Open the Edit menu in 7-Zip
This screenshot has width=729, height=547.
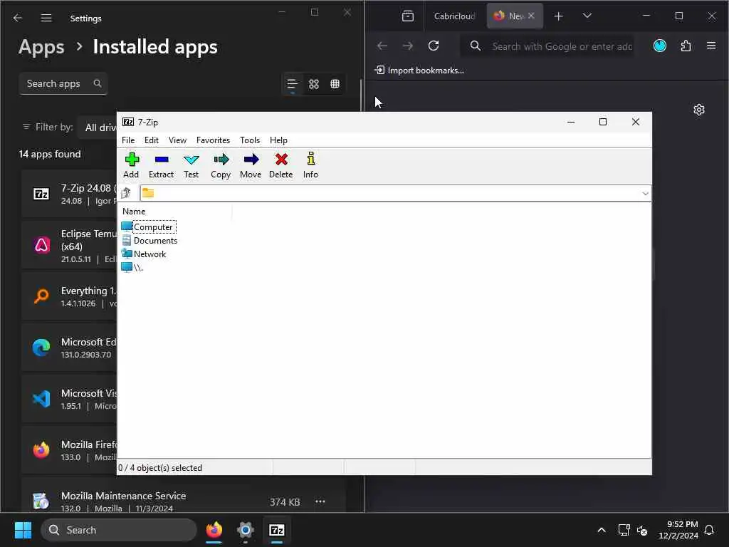[x=151, y=140]
